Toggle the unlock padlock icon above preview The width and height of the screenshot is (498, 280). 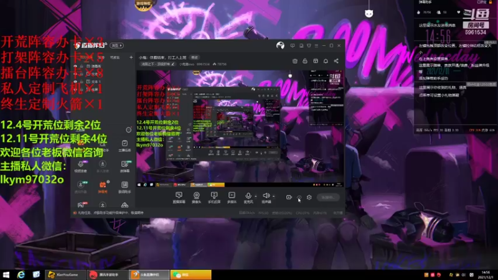click(x=305, y=61)
